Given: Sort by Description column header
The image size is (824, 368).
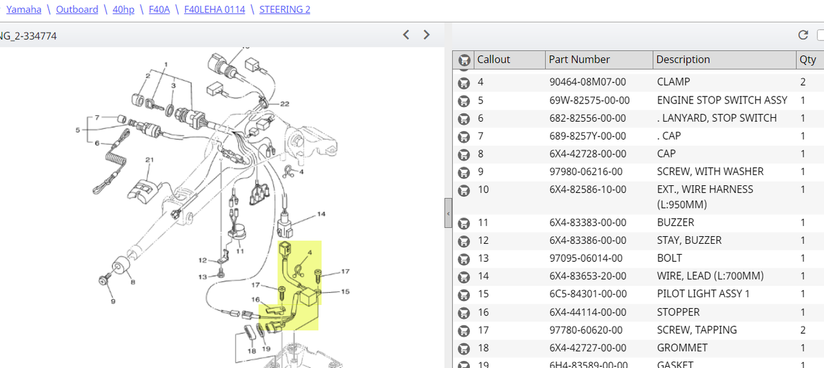Looking at the screenshot, I should 724,60.
